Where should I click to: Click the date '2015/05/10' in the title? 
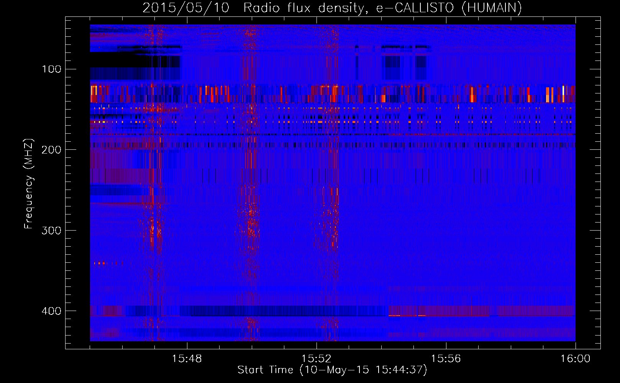point(186,8)
